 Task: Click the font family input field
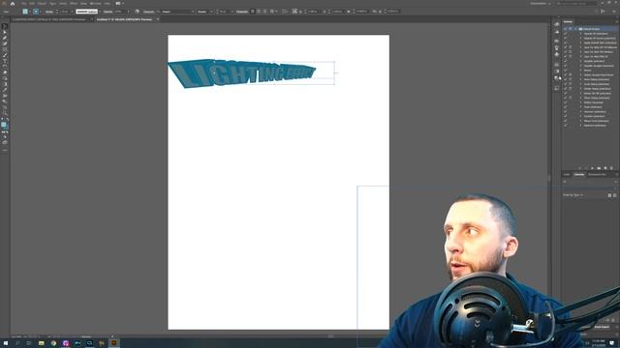176,12
